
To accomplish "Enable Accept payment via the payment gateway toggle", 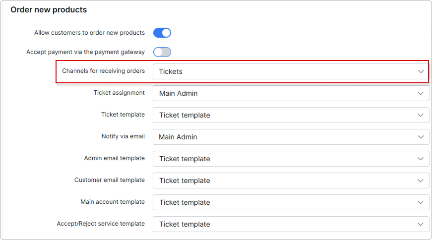I will (162, 52).
